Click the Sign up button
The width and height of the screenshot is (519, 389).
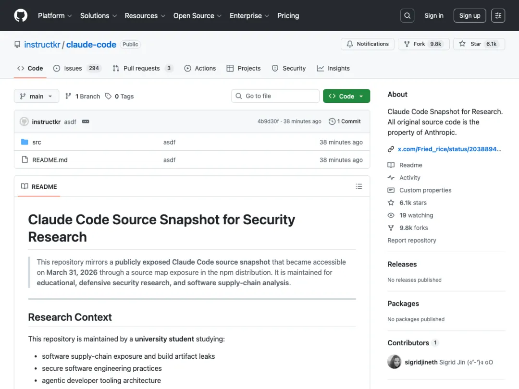[470, 16]
